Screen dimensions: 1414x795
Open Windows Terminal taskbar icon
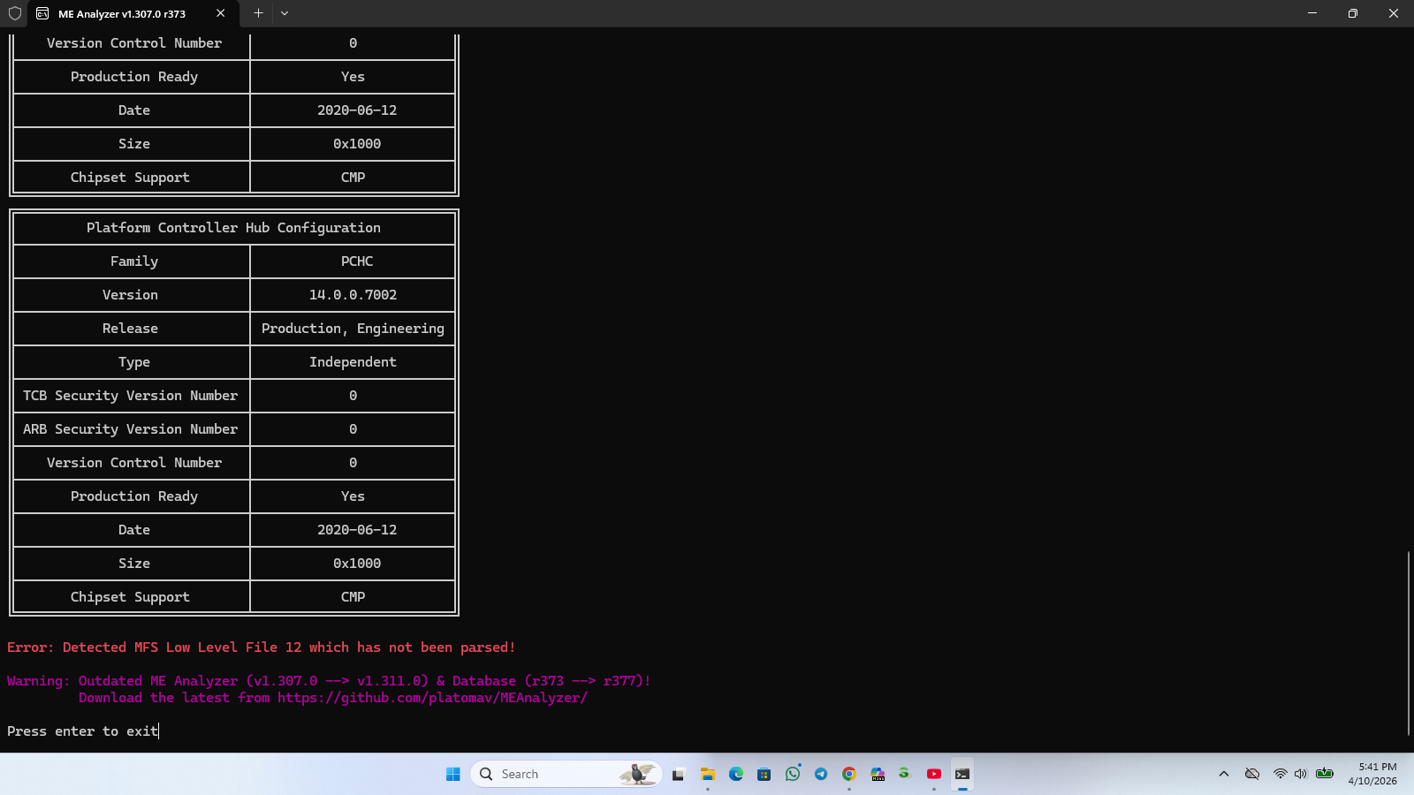point(963,773)
